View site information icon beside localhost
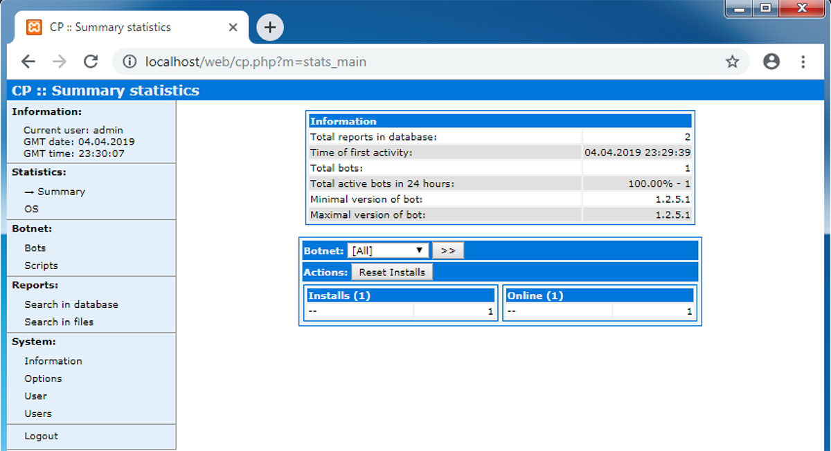 click(129, 62)
